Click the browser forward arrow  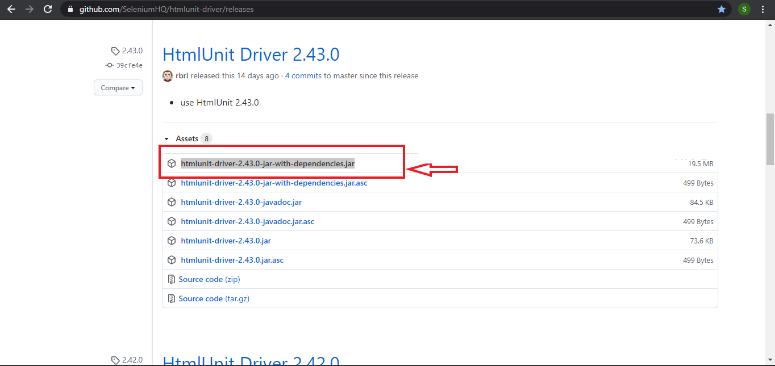click(x=30, y=9)
